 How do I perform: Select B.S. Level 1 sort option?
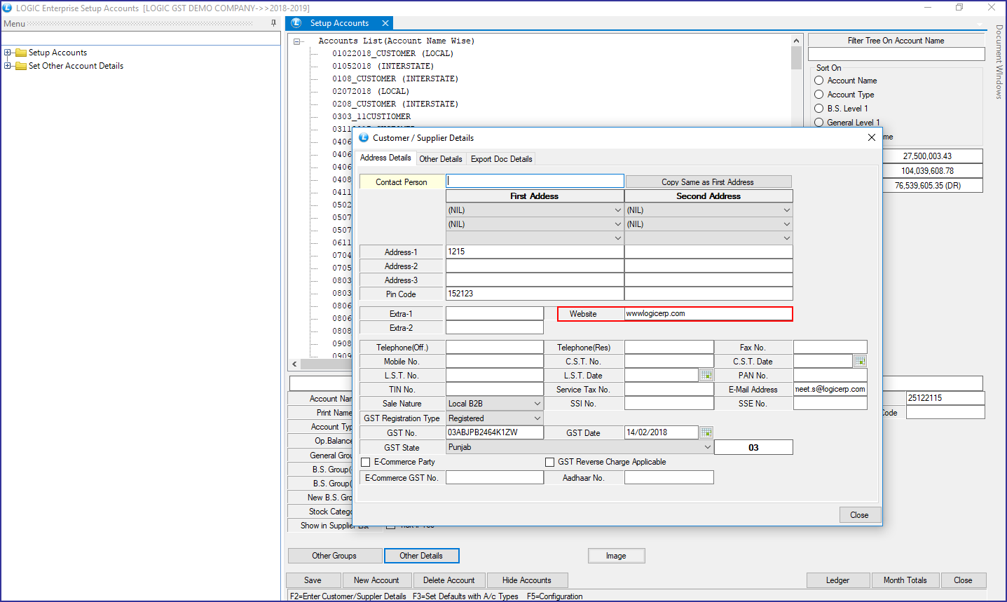tap(818, 109)
